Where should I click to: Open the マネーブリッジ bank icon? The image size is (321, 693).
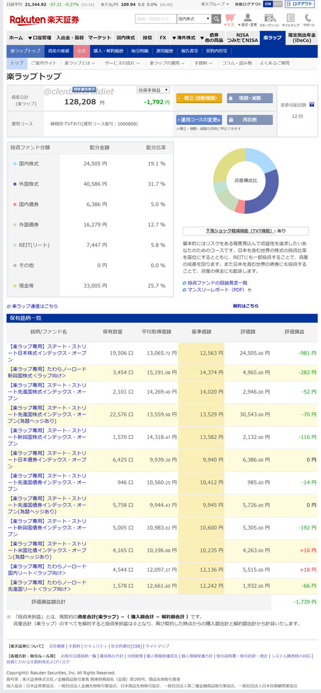click(x=269, y=20)
